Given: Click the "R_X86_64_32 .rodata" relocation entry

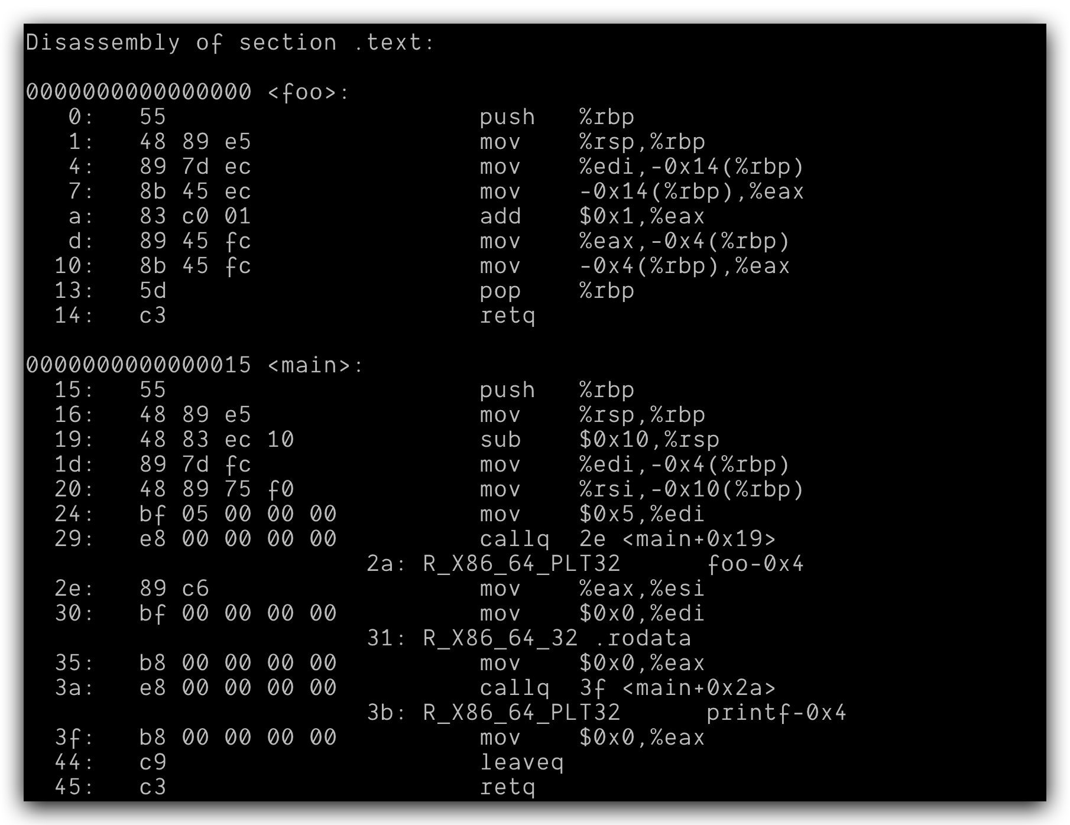Looking at the screenshot, I should point(556,638).
